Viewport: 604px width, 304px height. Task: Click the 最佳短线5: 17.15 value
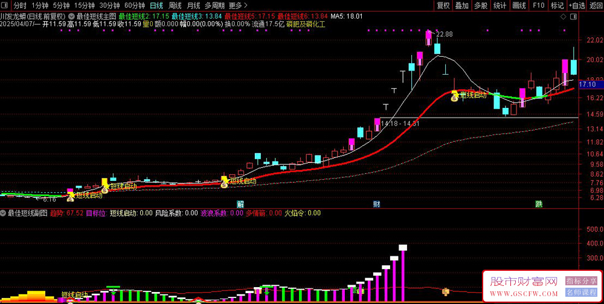(249, 16)
